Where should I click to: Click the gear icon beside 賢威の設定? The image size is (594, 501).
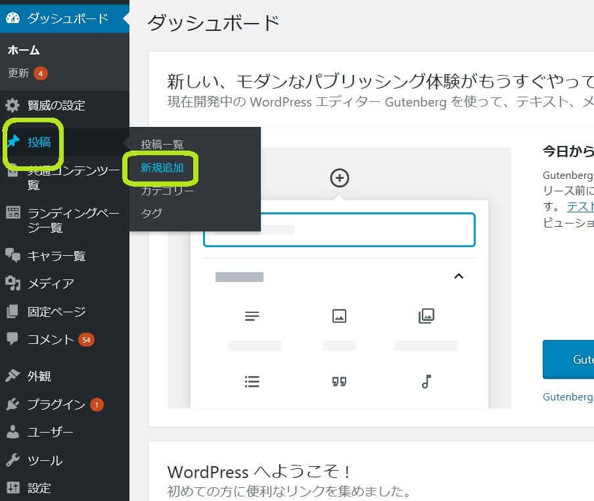pyautogui.click(x=12, y=105)
